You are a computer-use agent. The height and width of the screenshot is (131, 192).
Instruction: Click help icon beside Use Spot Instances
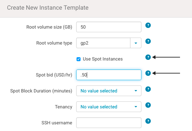click(x=148, y=57)
